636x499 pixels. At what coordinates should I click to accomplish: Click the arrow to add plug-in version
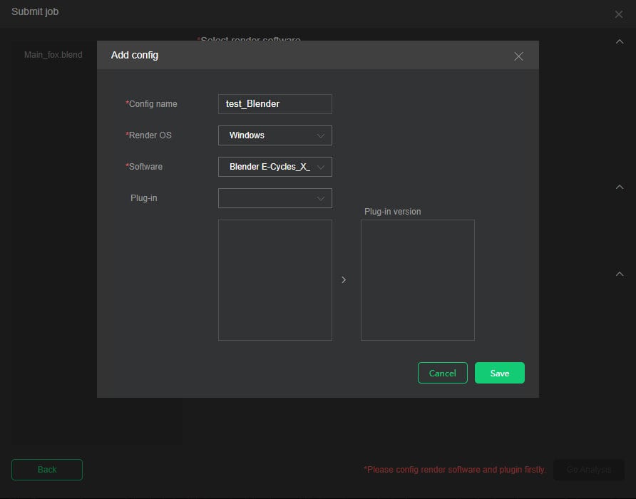tap(344, 280)
